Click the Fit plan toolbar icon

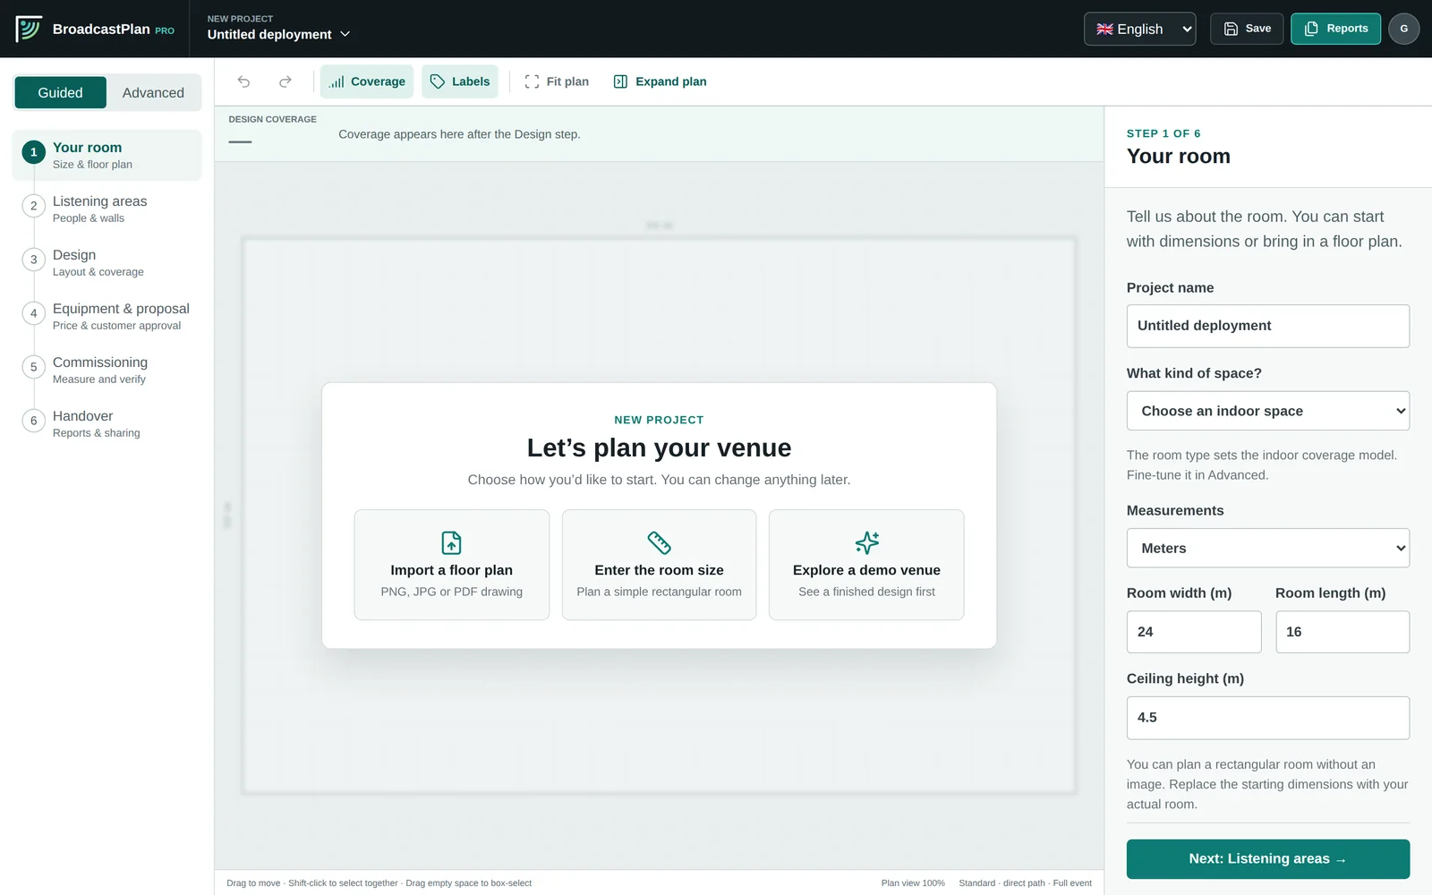pos(532,81)
